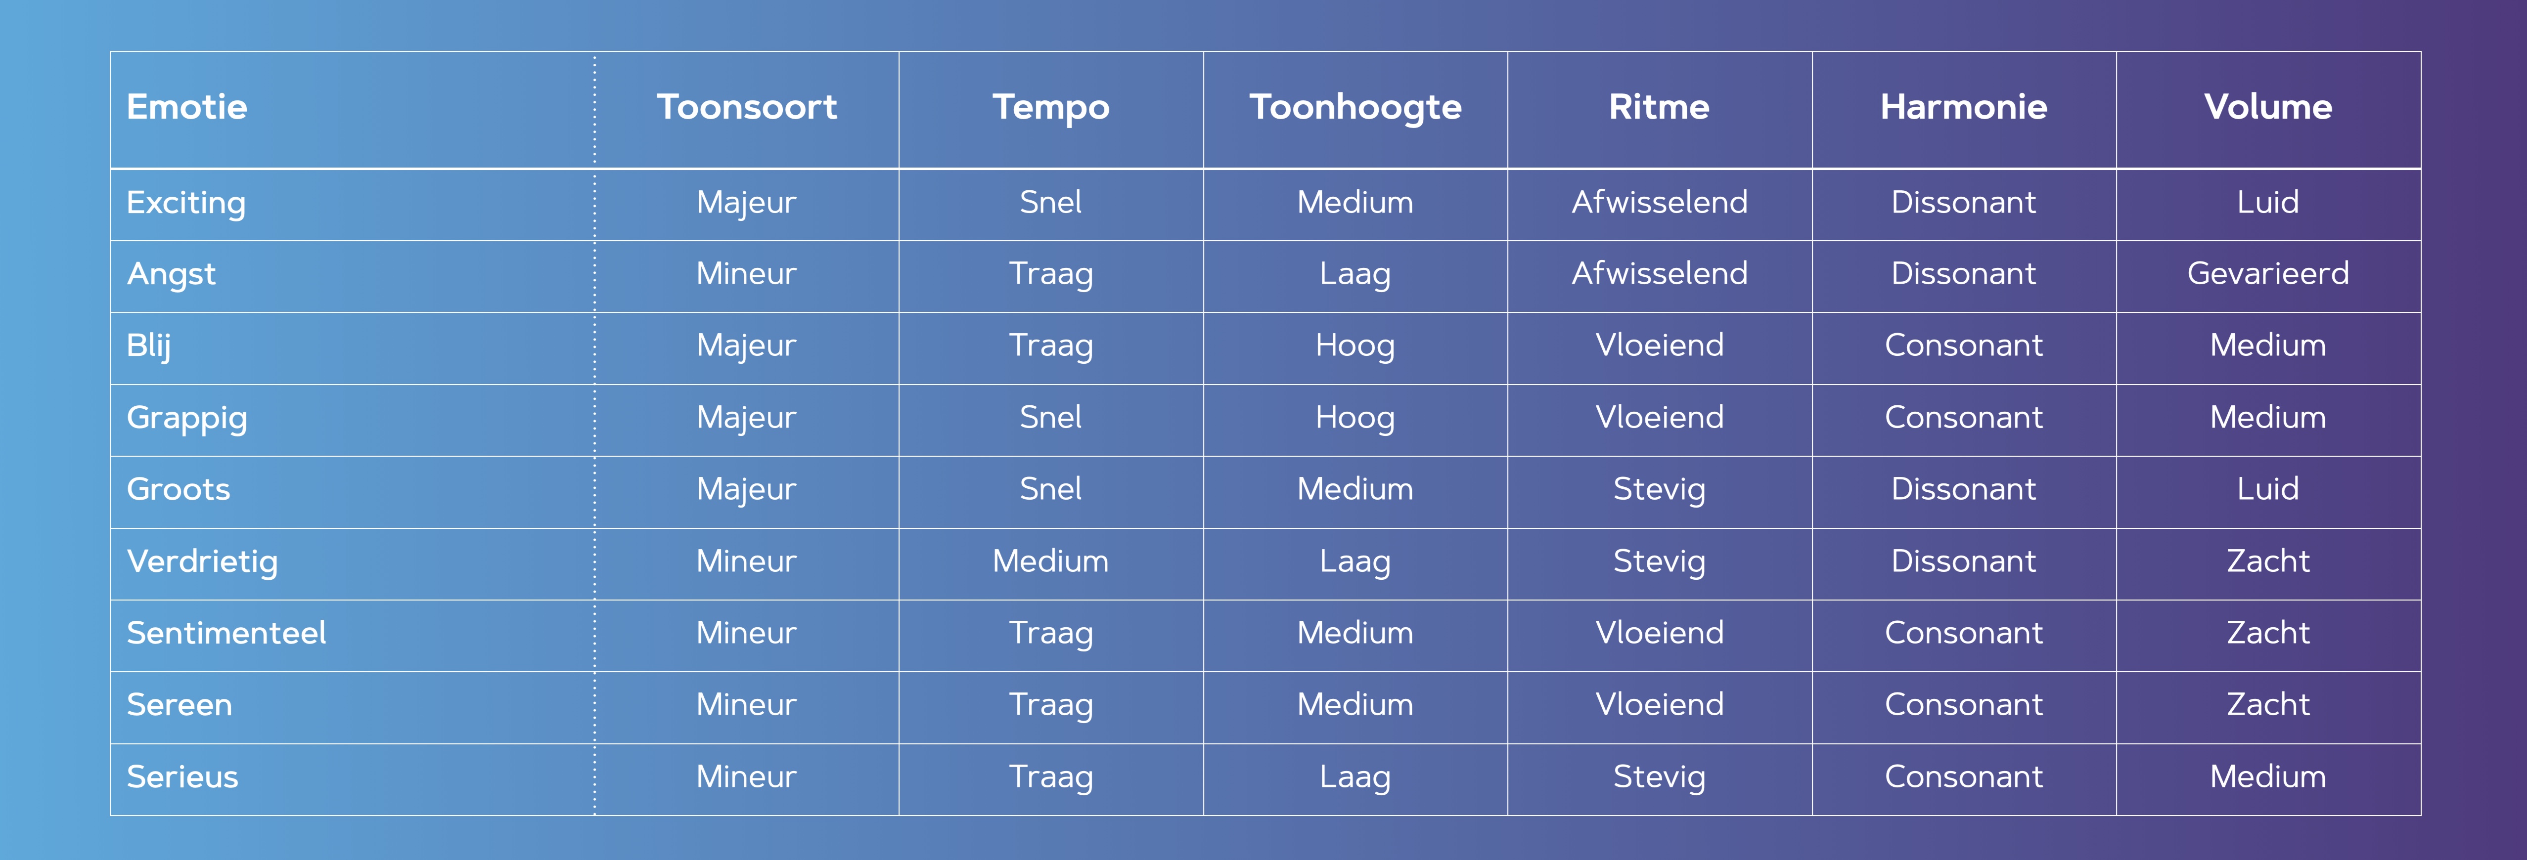Screen dimensions: 2527x860
Task: Click the Tempo column header
Action: pyautogui.click(x=1051, y=108)
